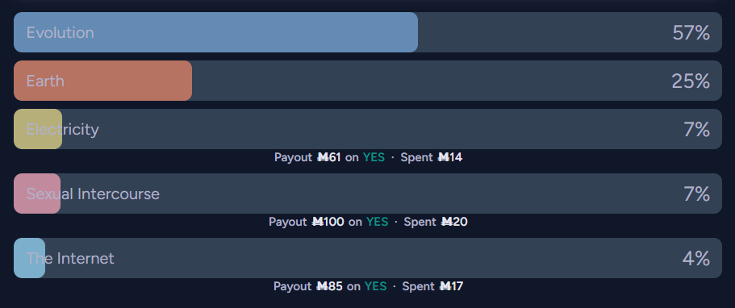Click the Spent M20 amount
The image size is (735, 308).
coord(436,222)
